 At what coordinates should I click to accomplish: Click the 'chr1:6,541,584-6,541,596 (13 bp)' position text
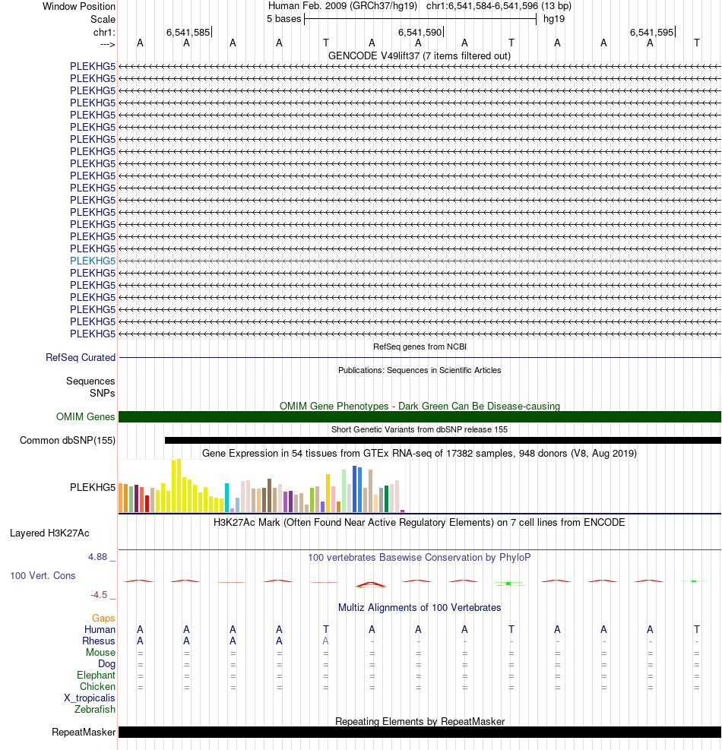tap(499, 6)
